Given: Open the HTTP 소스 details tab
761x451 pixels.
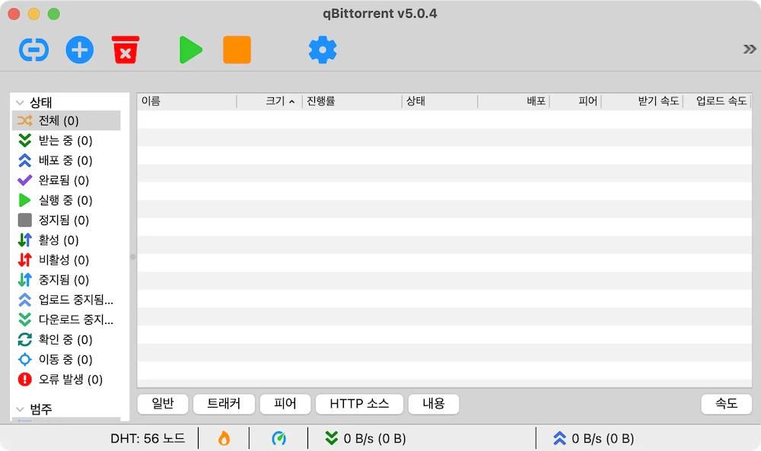Looking at the screenshot, I should [x=359, y=404].
